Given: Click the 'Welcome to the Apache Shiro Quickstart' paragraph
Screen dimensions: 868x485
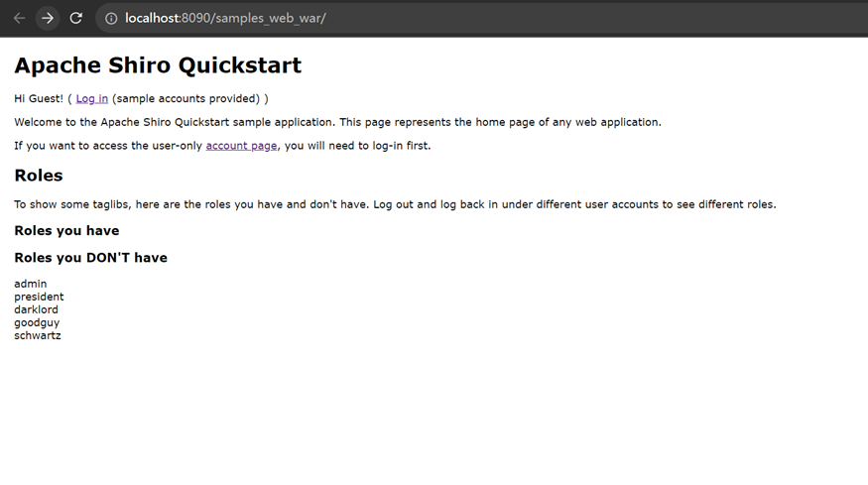Looking at the screenshot, I should coord(337,122).
